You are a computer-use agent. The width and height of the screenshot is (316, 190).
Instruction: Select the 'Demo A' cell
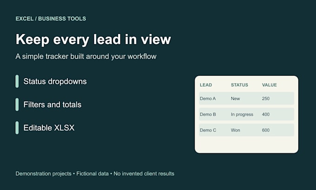208,98
